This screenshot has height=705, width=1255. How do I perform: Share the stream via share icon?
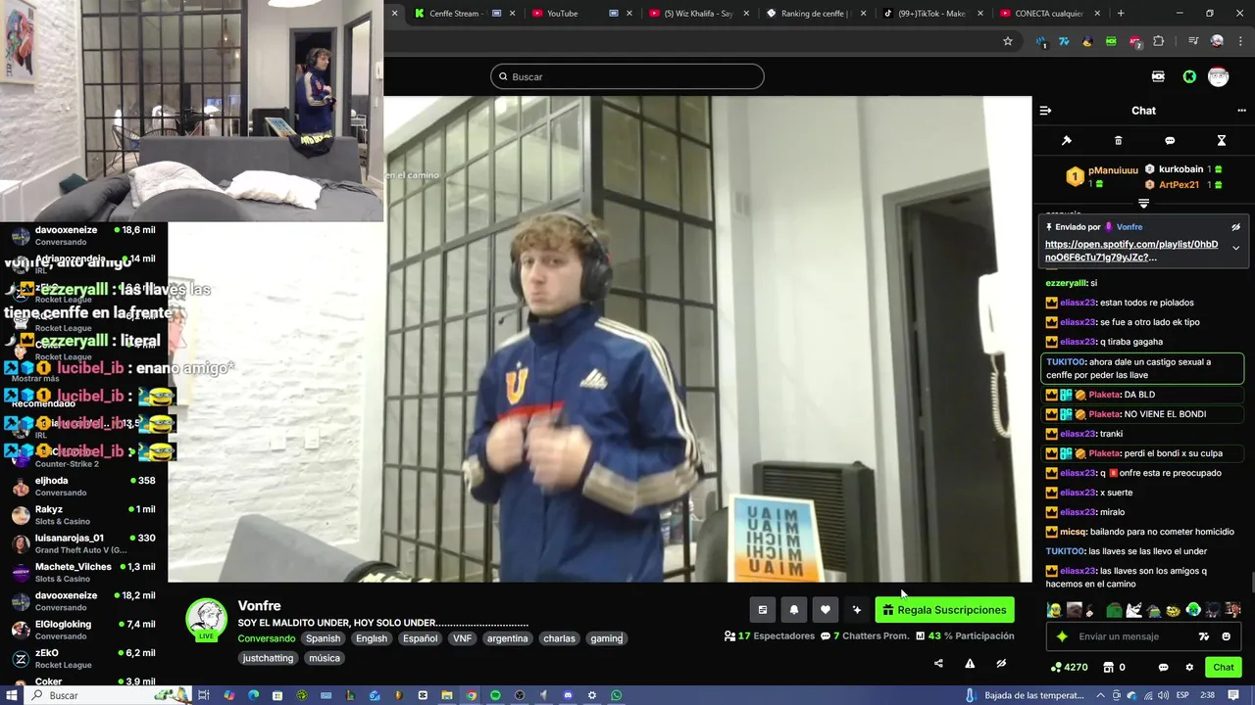(x=938, y=663)
